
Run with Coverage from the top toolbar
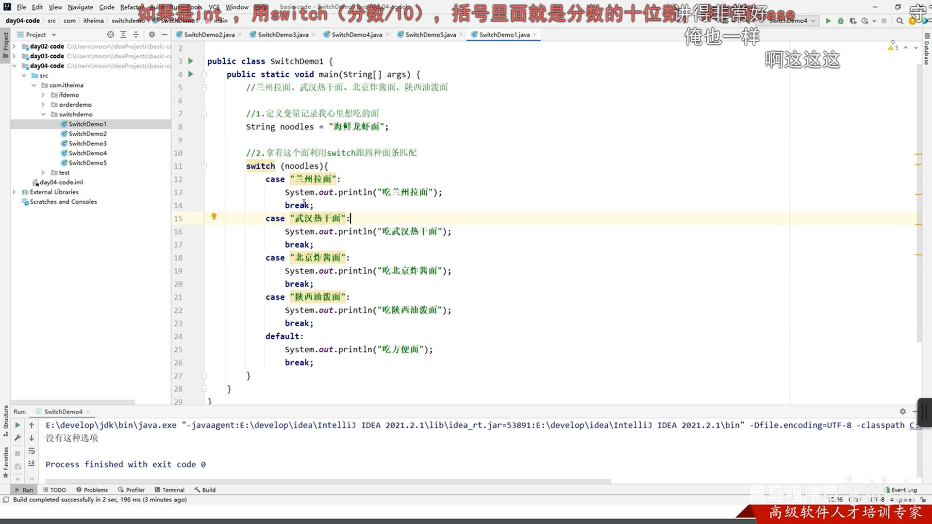pos(853,21)
